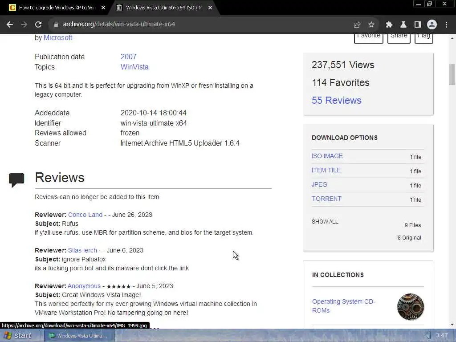
Task: Reload the archive.org page
Action: coord(38,24)
